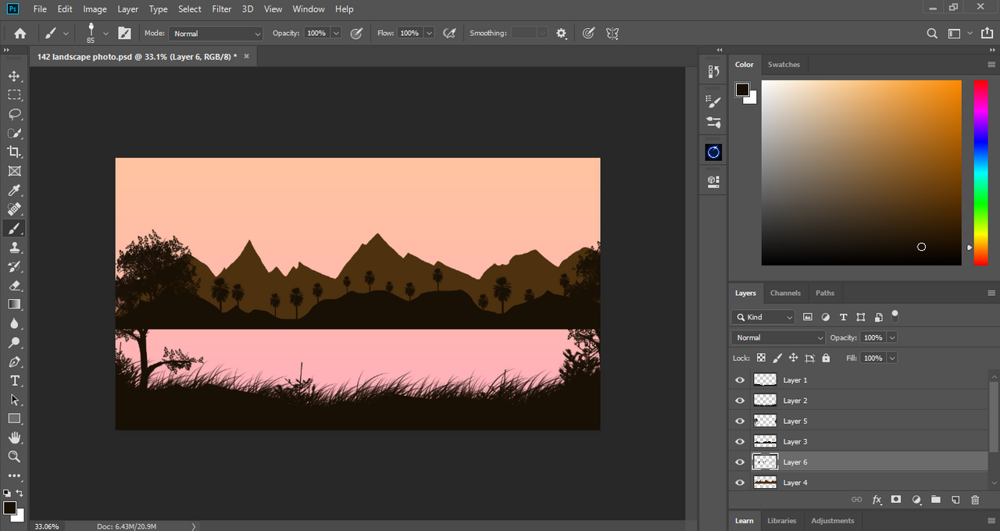
Task: Open the layer Kind filter dropdown
Action: (763, 317)
